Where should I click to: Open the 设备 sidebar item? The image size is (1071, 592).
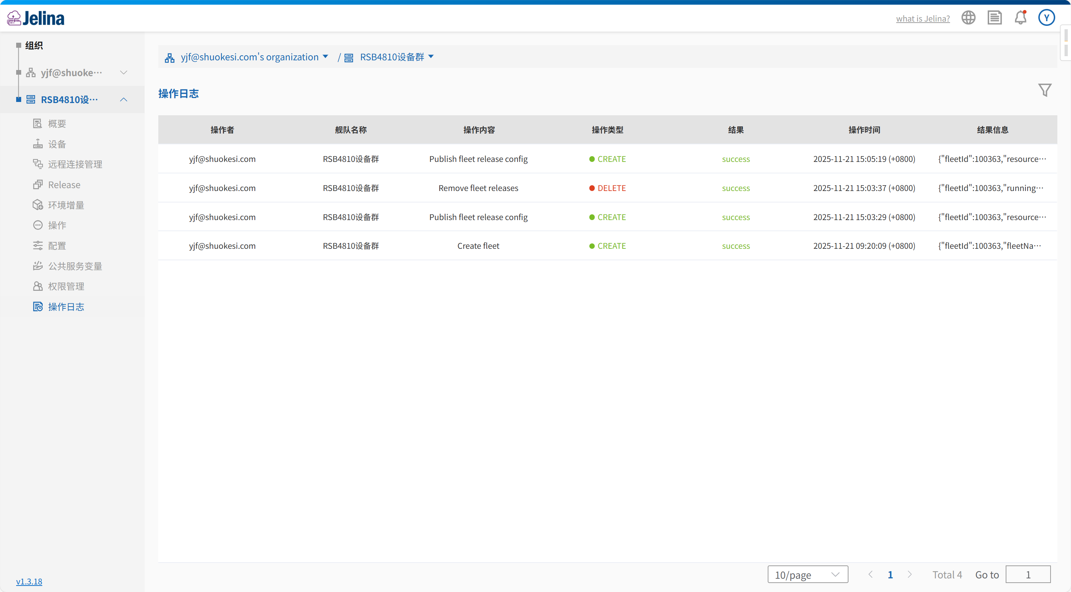(x=57, y=144)
